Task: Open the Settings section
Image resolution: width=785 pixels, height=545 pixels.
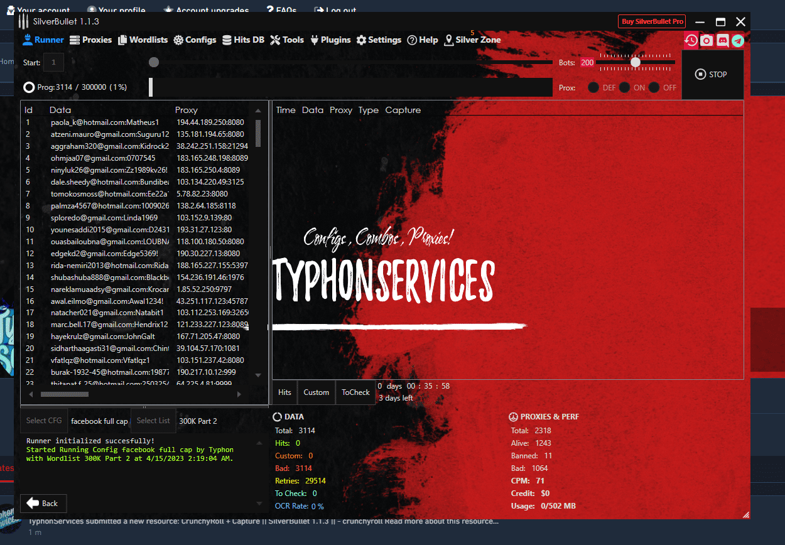Action: [x=379, y=40]
